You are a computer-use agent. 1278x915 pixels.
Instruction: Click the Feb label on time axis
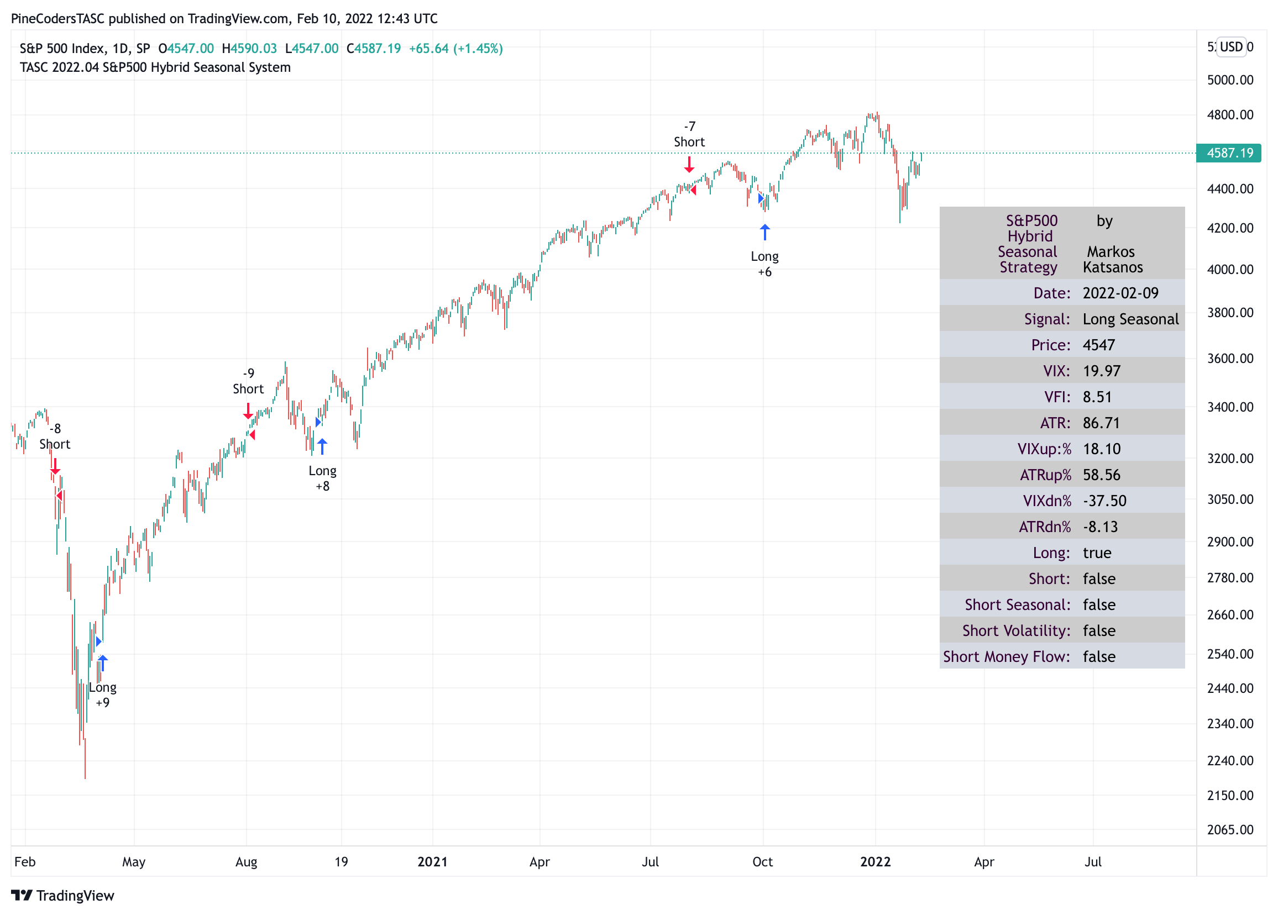[x=25, y=862]
